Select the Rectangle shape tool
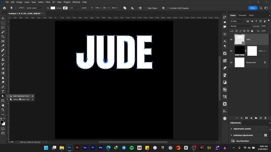271x152 pixels. coord(3,100)
